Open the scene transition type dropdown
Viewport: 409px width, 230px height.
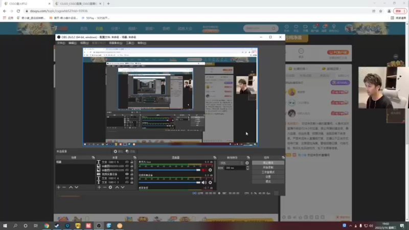tap(231, 163)
